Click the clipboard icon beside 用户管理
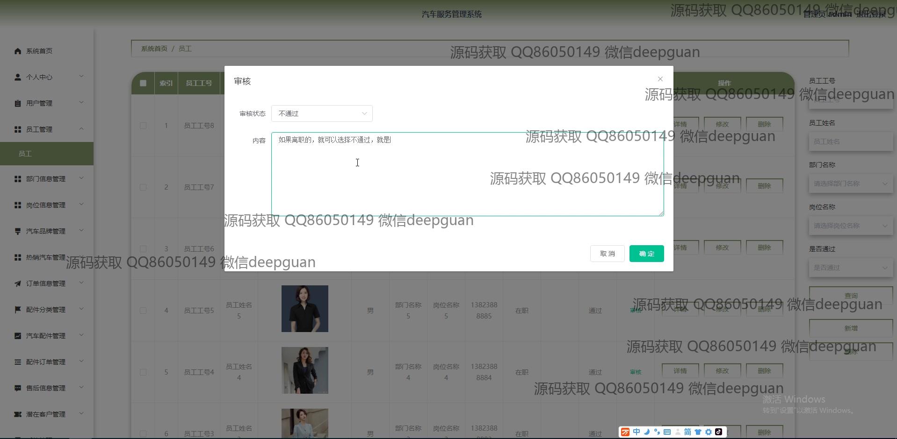The height and width of the screenshot is (439, 897). (18, 103)
